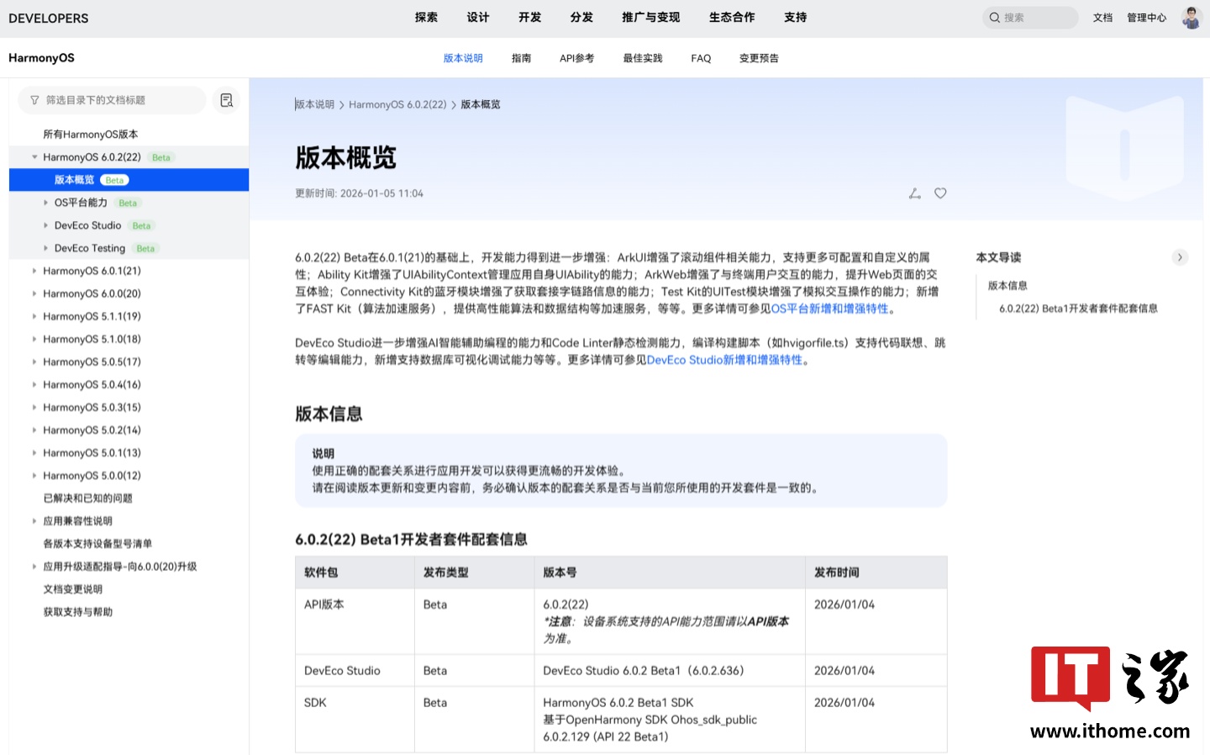The image size is (1210, 755).
Task: Open the user avatar in the top-right corner
Action: [1191, 17]
